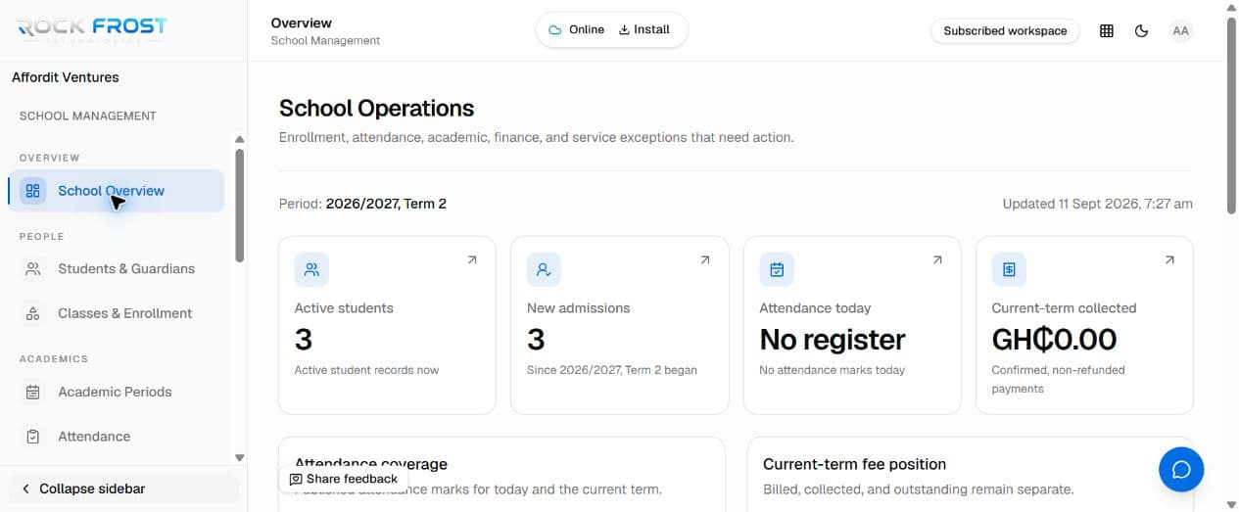This screenshot has height=512, width=1239.
Task: Open the AA user avatar menu
Action: coord(1181,30)
